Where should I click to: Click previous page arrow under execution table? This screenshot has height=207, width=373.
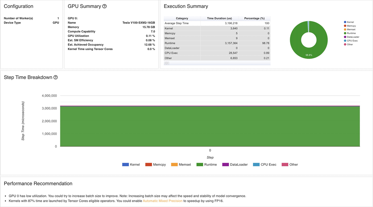(x=165, y=63)
